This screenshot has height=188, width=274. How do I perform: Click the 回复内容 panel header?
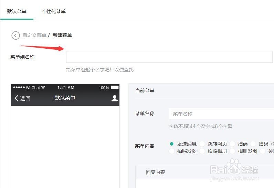(x=156, y=172)
